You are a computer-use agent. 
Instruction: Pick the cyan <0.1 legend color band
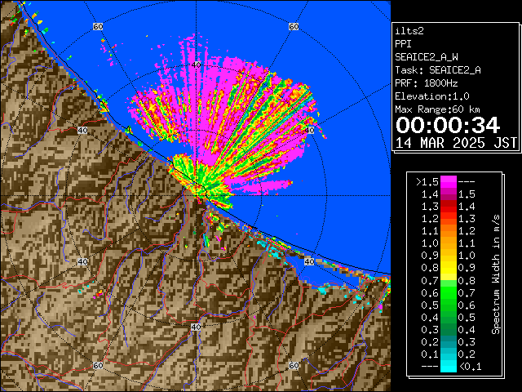point(448,366)
